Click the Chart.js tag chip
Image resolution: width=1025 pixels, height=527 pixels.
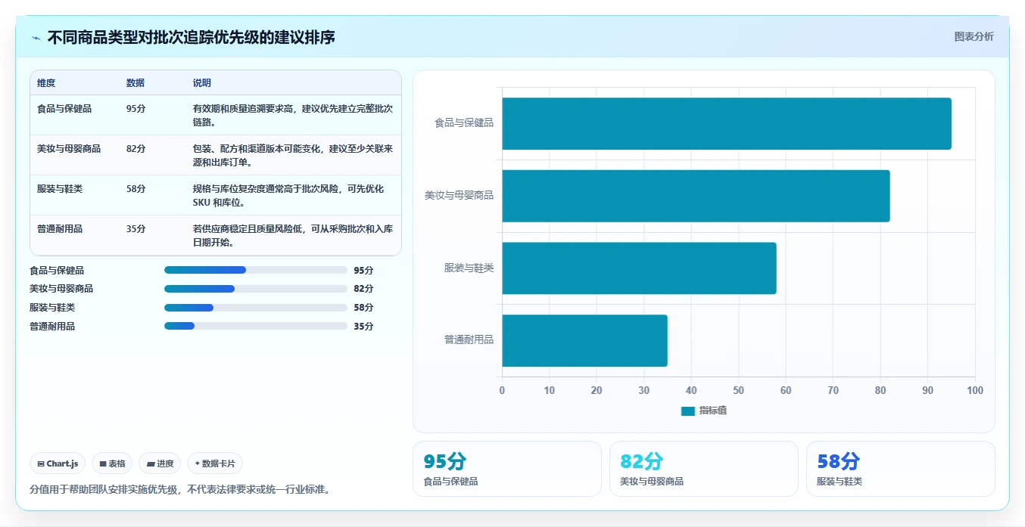[58, 463]
